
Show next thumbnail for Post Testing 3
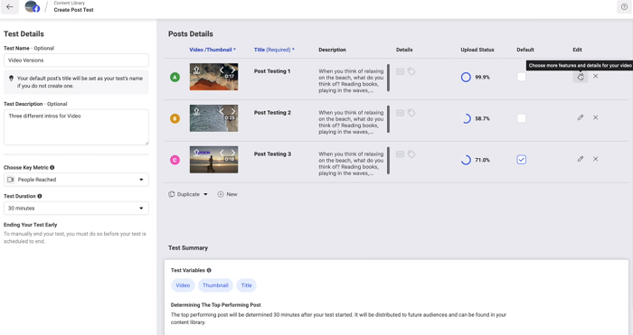(233, 153)
